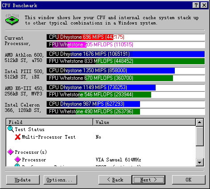Image resolution: width=210 pixels, height=189 pixels.
Task: Click current FPU Whetstone 205 MFLOPS bar
Action: tap(126, 45)
